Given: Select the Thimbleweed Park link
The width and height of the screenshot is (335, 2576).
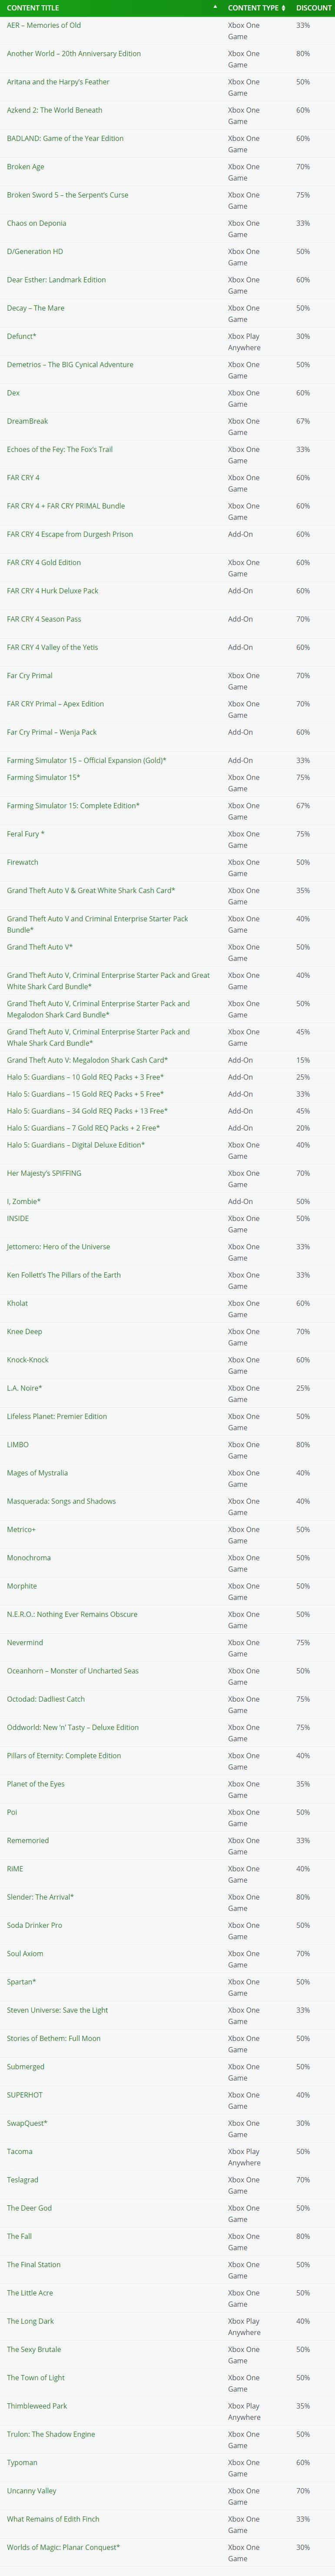Looking at the screenshot, I should (37, 2406).
